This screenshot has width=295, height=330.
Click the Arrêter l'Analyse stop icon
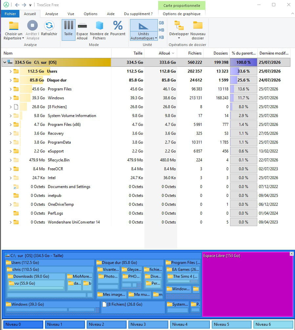pyautogui.click(x=32, y=25)
